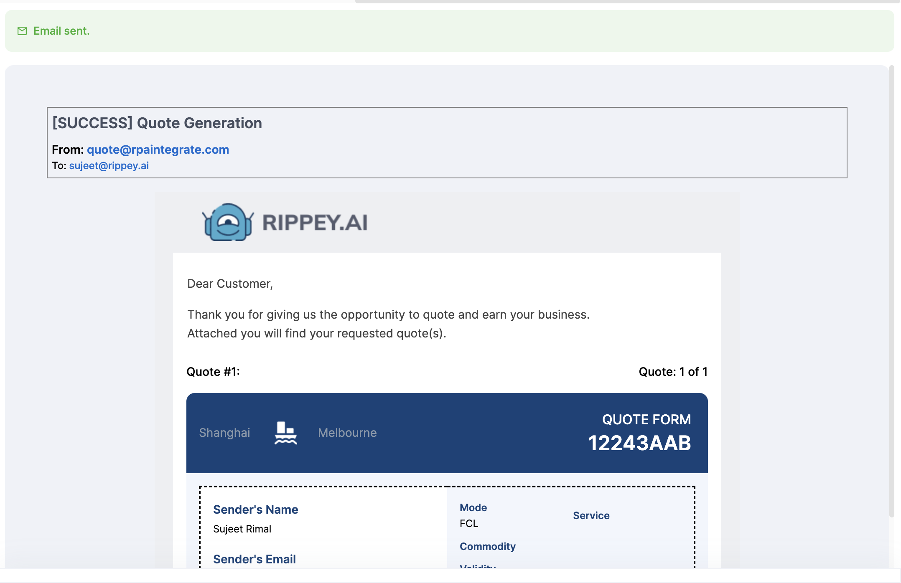
Task: Click the vertical scrollbar of email preview
Action: click(891, 292)
